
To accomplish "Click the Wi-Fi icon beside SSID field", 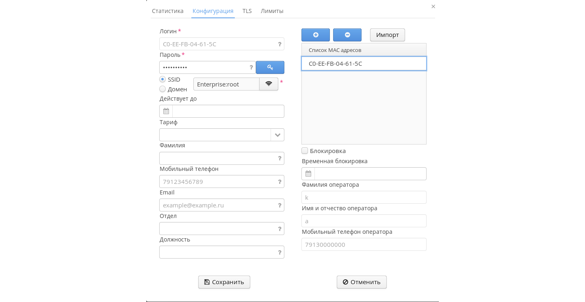I will pyautogui.click(x=269, y=84).
